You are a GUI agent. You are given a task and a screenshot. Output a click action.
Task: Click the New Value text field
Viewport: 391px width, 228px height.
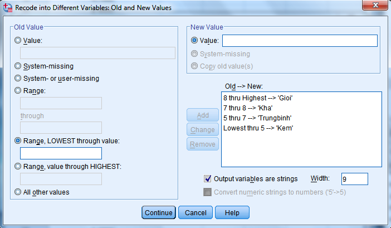[300, 41]
